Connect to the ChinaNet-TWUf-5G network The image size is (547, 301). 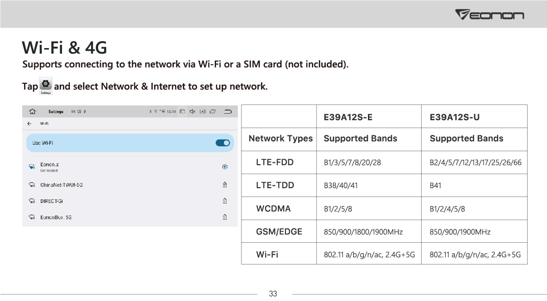pos(130,184)
